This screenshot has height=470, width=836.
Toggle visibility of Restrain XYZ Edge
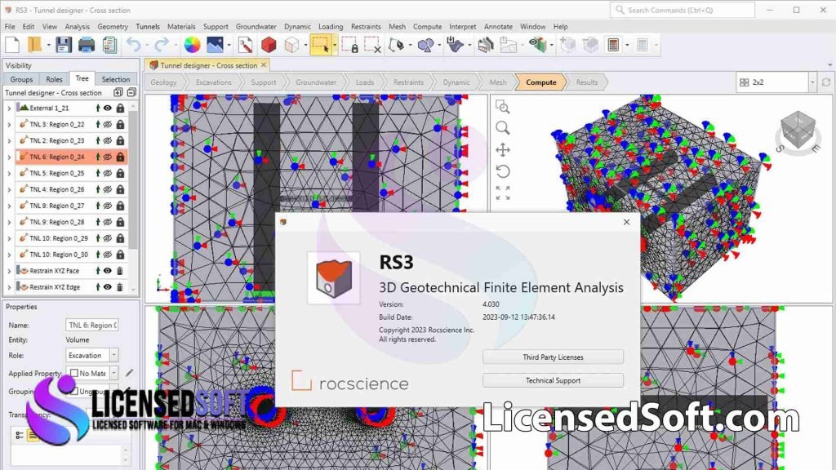click(x=108, y=287)
